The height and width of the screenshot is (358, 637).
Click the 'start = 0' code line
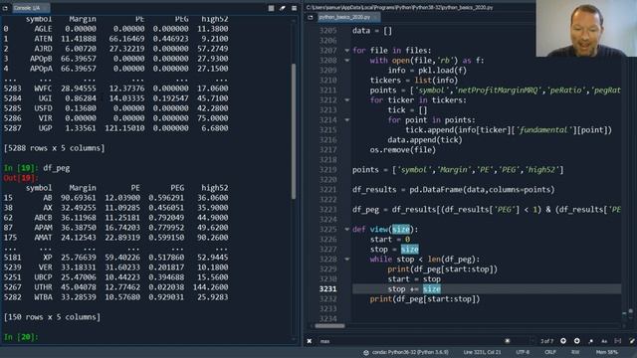(389, 240)
